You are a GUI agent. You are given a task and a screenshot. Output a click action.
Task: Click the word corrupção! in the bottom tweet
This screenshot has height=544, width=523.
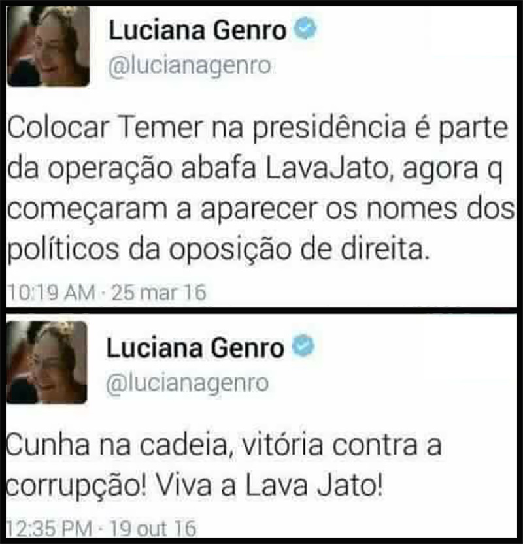point(76,487)
